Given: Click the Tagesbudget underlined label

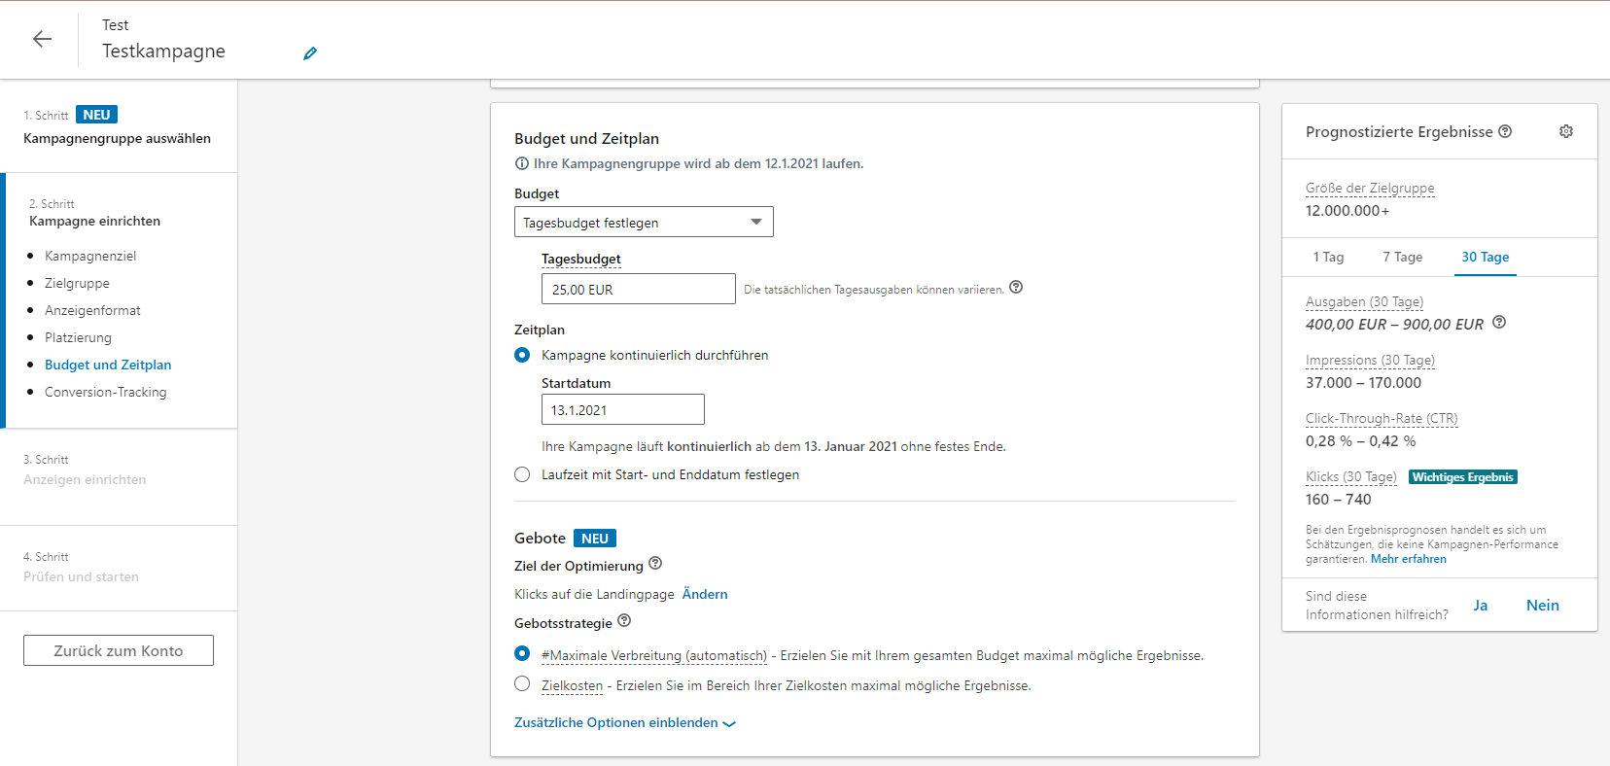Looking at the screenshot, I should click(x=581, y=259).
